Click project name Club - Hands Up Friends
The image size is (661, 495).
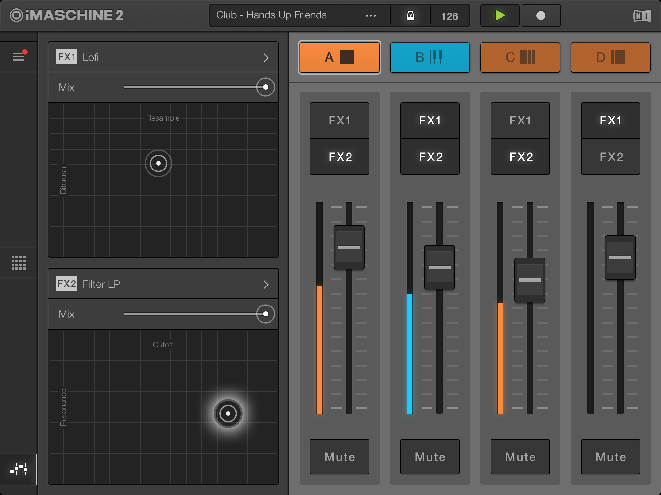(271, 15)
